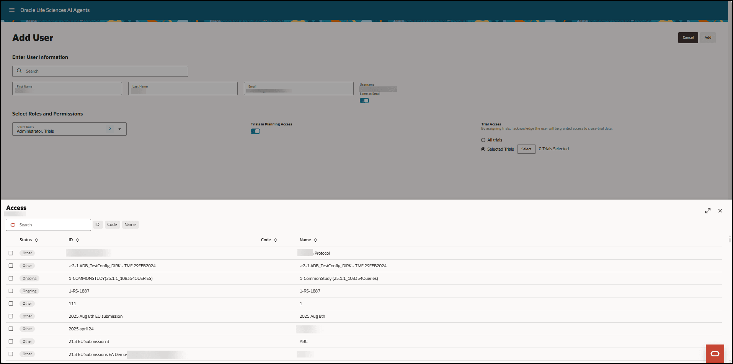Open the Oracle assistant chat button
Image resolution: width=733 pixels, height=364 pixels.
click(x=715, y=354)
